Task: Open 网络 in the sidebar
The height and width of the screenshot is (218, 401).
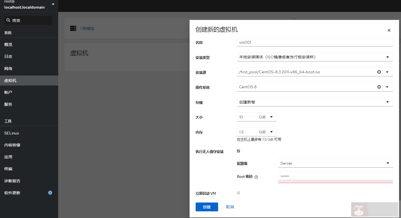Action: click(x=29, y=69)
